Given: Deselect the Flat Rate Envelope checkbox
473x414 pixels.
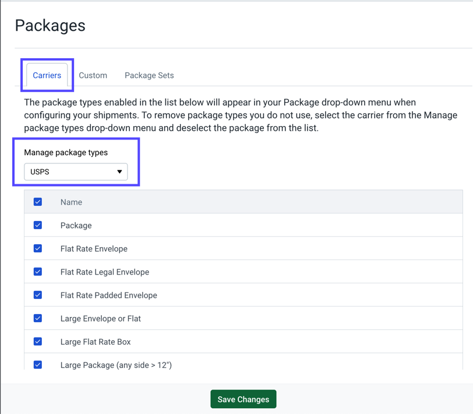Looking at the screenshot, I should pos(37,248).
